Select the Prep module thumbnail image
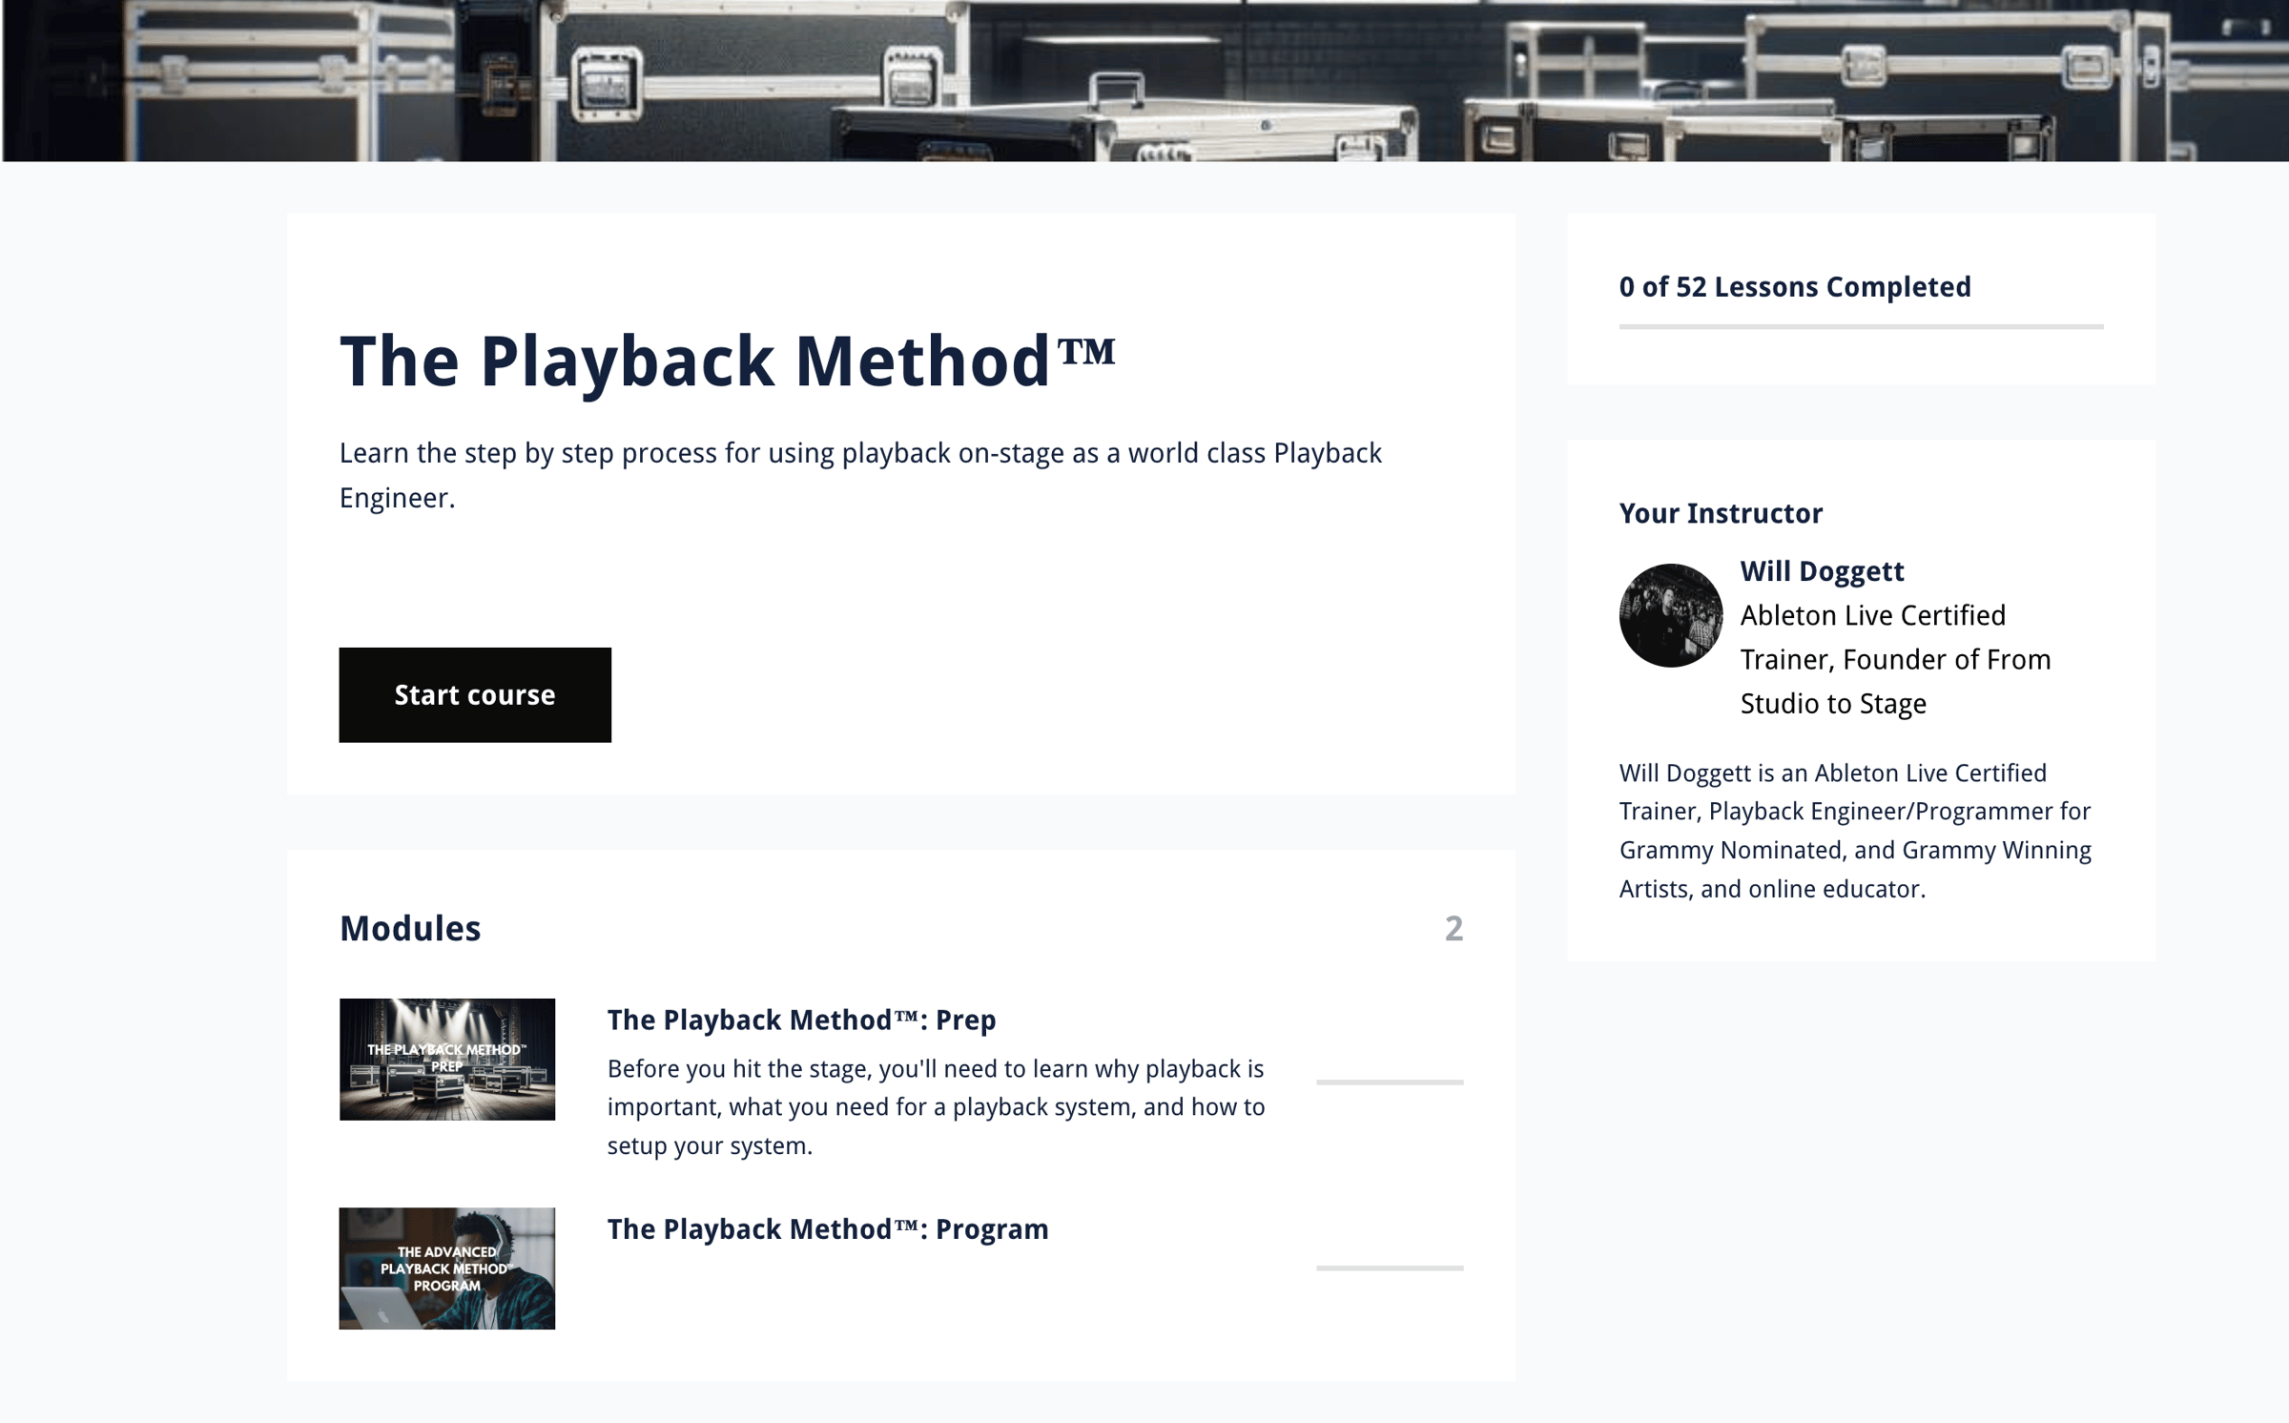Viewport: 2289px width, 1423px height. [x=447, y=1059]
